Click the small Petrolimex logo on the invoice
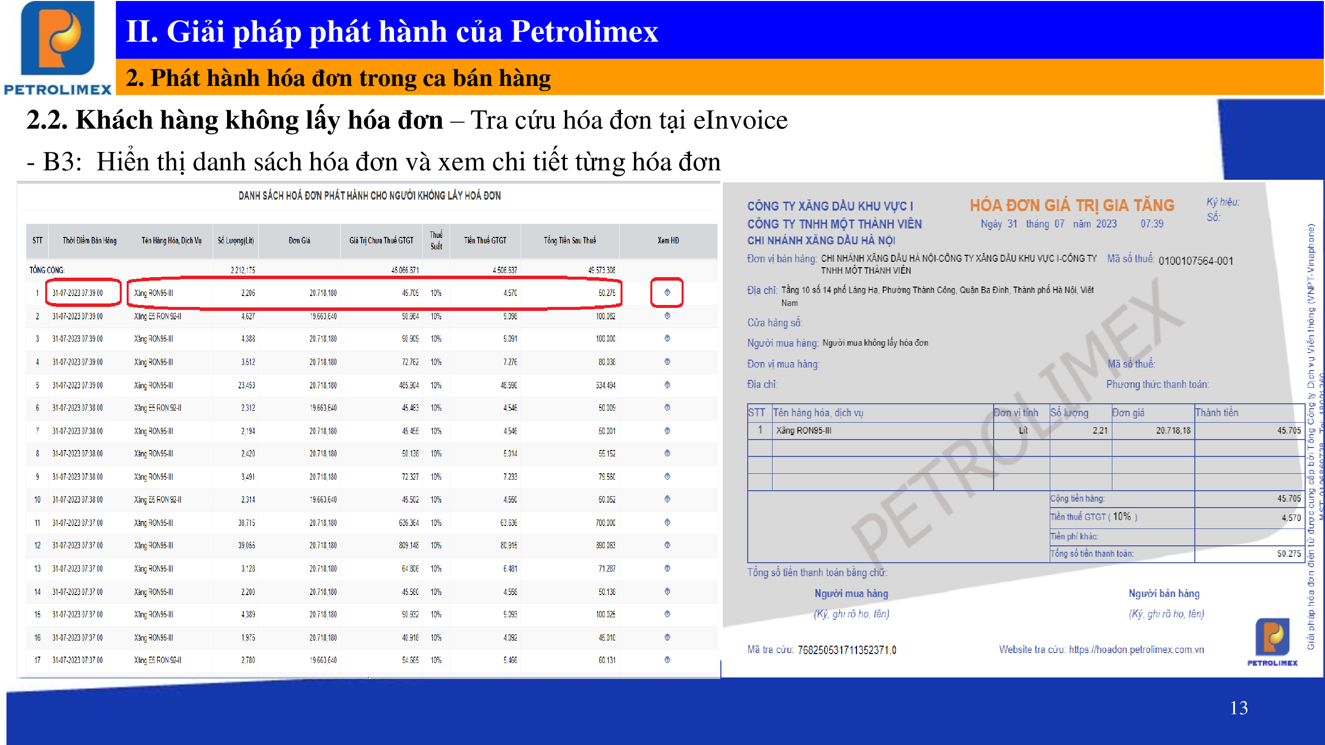Image resolution: width=1325 pixels, height=745 pixels. coord(1272,642)
